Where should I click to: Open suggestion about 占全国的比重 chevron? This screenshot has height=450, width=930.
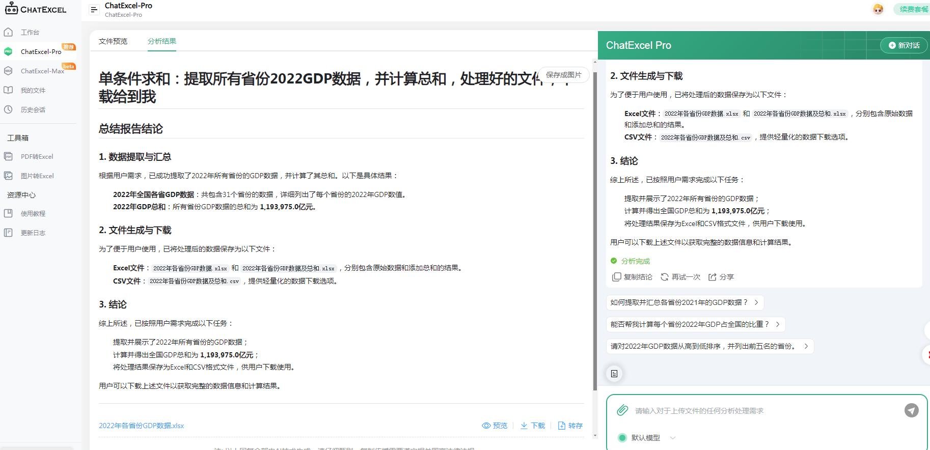[x=778, y=324]
